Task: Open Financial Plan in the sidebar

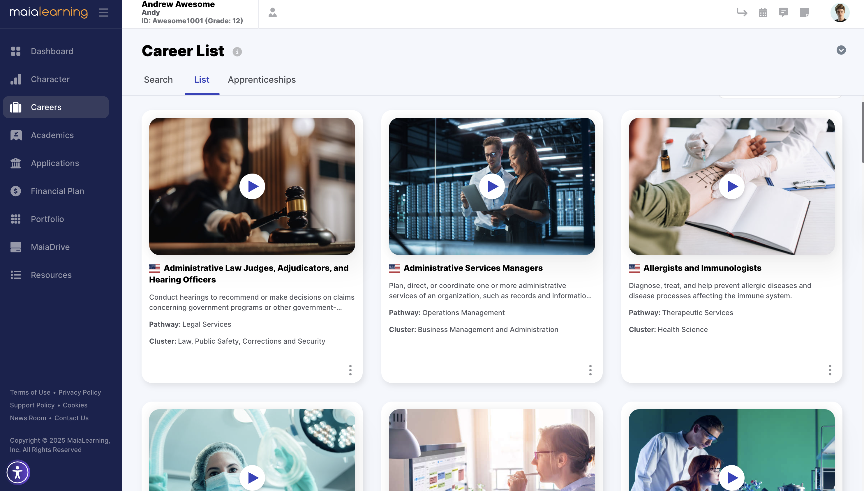Action: click(56, 191)
